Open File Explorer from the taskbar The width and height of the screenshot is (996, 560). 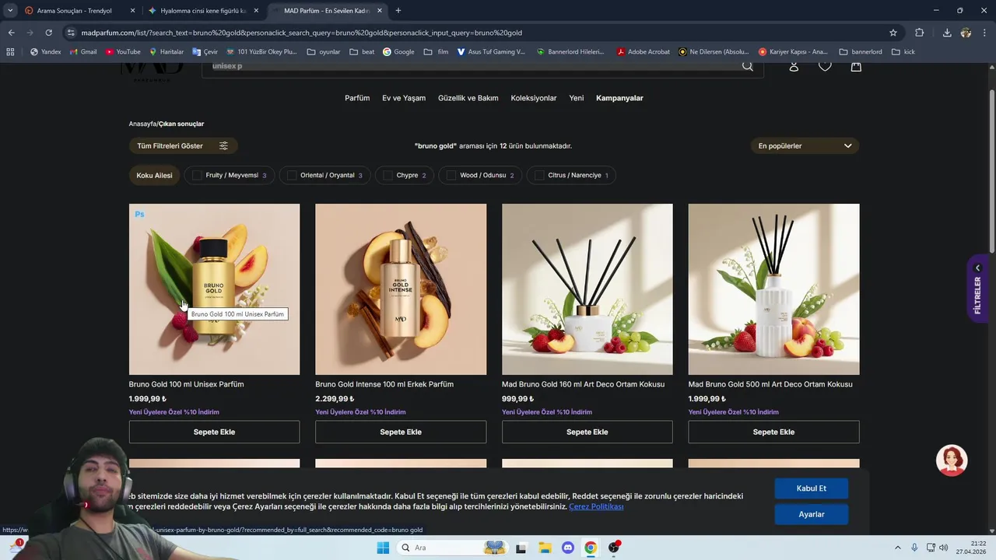click(x=545, y=548)
